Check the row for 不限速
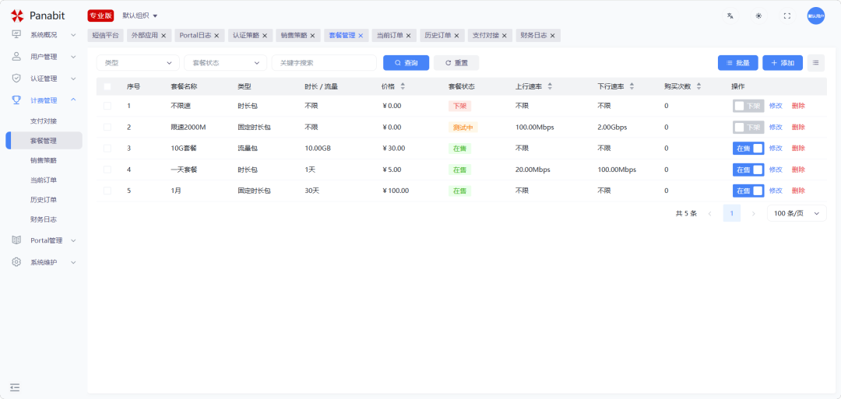The height and width of the screenshot is (399, 841). pos(107,106)
